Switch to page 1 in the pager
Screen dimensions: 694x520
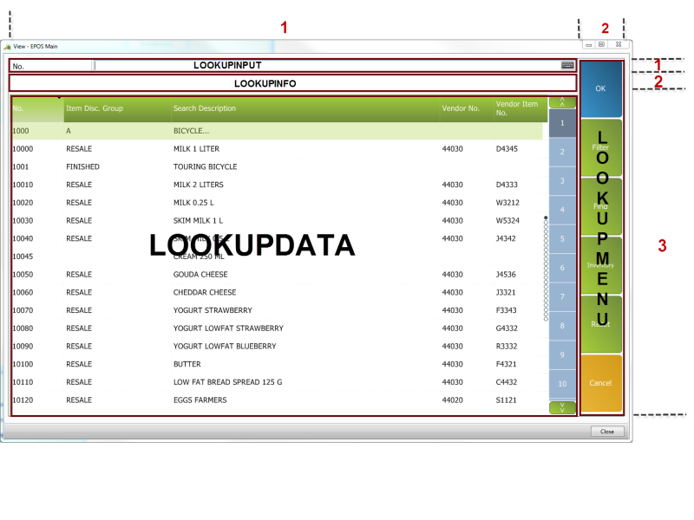coord(561,123)
